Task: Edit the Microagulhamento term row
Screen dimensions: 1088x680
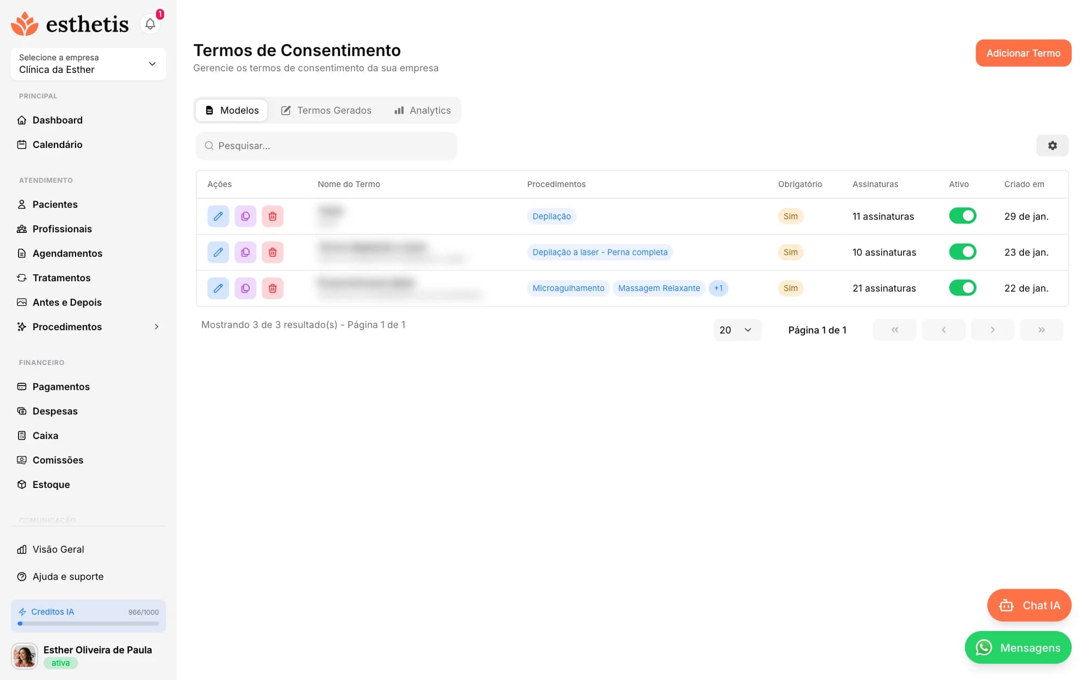Action: (x=218, y=288)
